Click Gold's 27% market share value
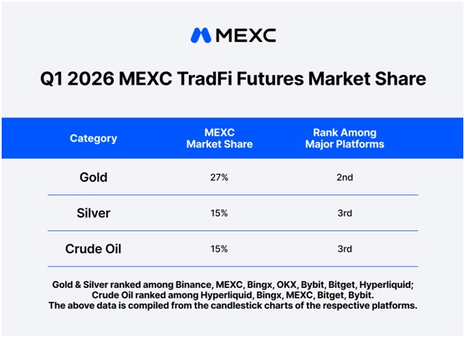This screenshot has width=465, height=338. click(x=219, y=177)
